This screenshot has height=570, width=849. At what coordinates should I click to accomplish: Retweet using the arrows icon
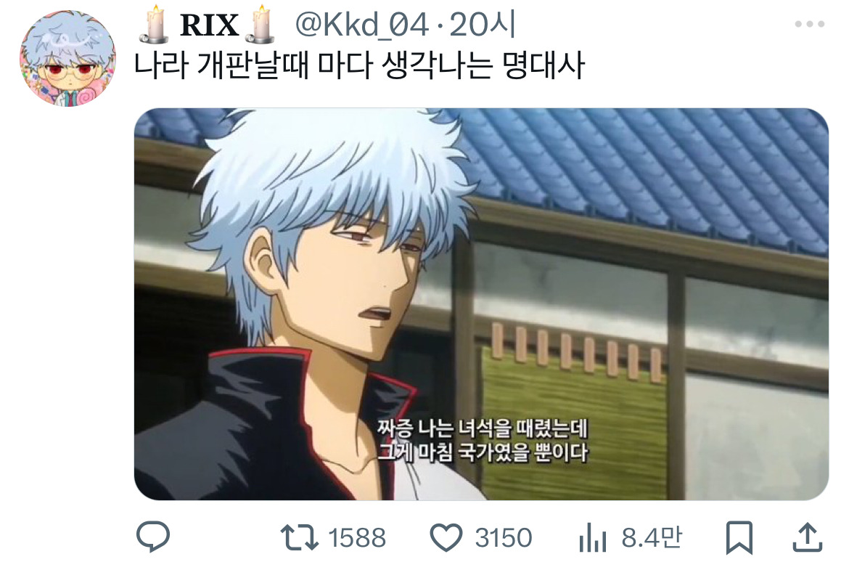[300, 537]
